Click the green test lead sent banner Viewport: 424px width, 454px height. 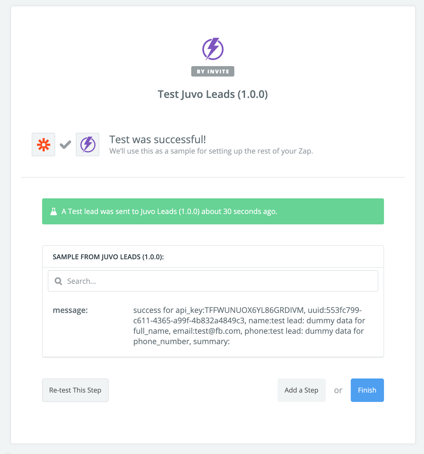click(x=213, y=212)
